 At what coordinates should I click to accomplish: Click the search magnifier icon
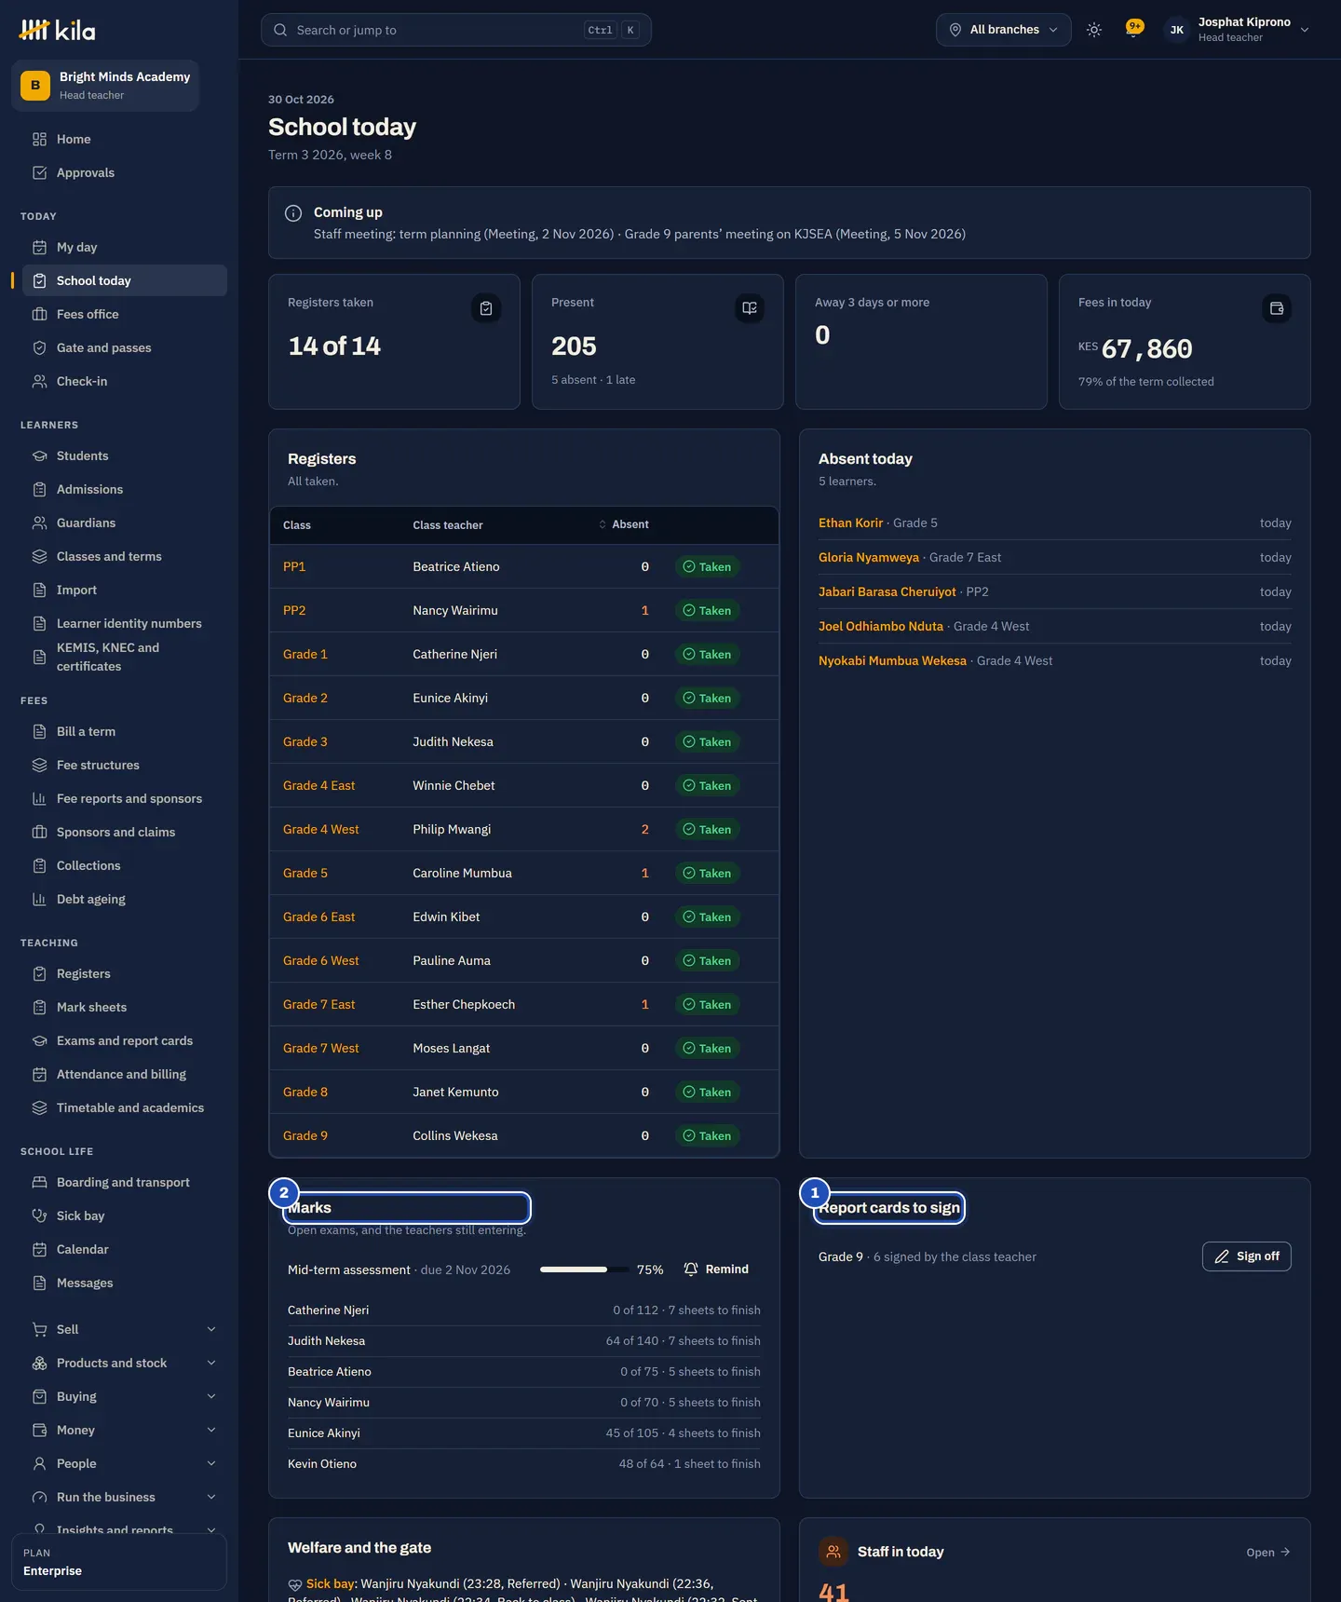pyautogui.click(x=280, y=30)
